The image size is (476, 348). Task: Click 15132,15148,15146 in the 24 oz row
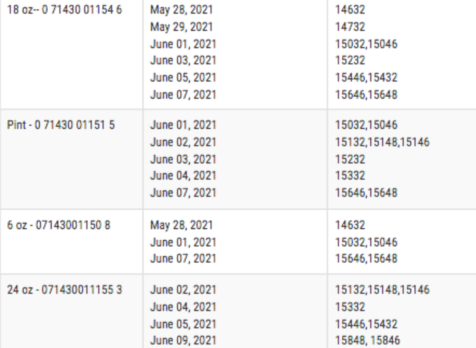tap(382, 290)
